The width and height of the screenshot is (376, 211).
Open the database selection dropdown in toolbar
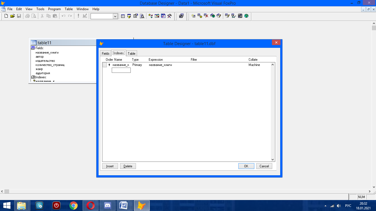tap(115, 16)
